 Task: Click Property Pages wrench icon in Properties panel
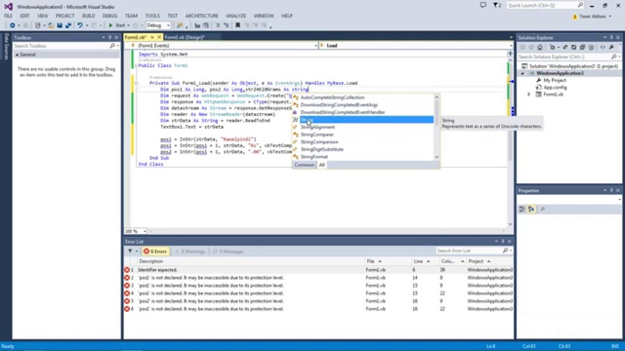pos(542,209)
